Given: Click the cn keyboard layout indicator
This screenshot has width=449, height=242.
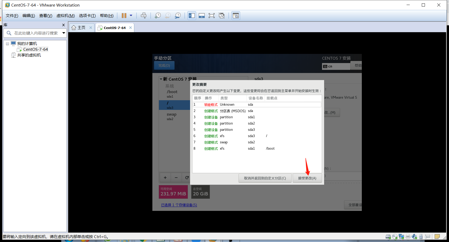Looking at the screenshot, I should coord(336,66).
